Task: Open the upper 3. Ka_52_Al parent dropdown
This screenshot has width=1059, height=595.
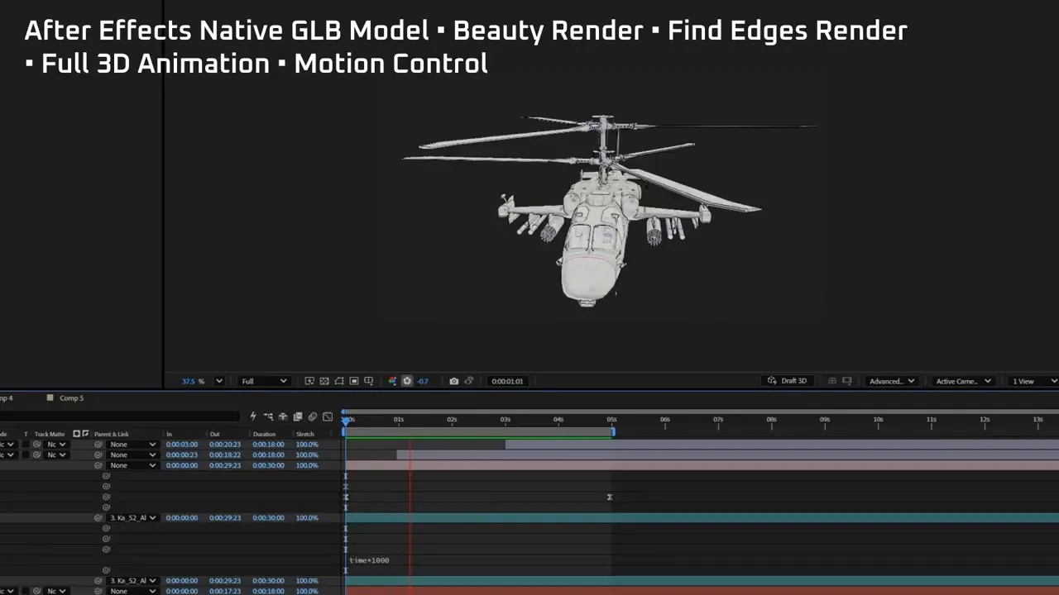Action: point(132,518)
